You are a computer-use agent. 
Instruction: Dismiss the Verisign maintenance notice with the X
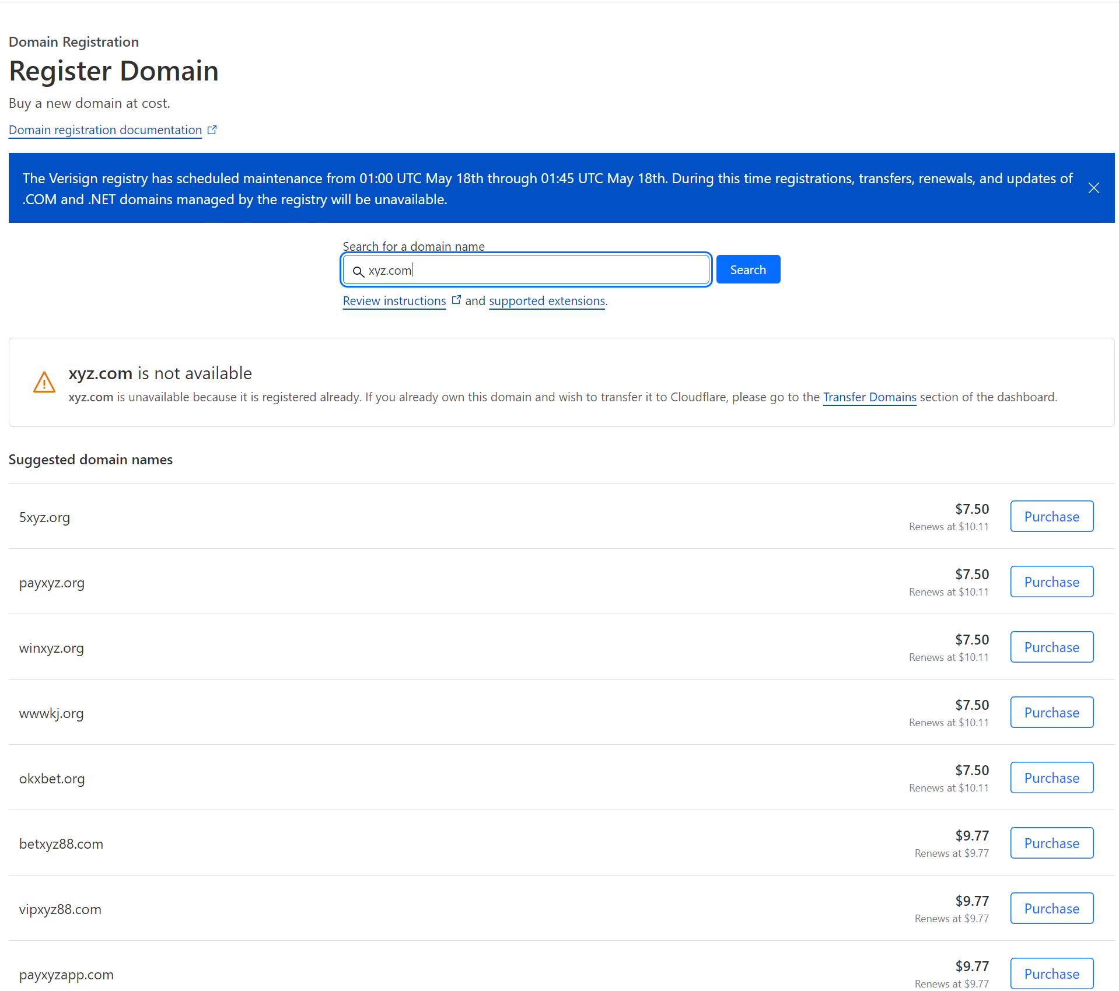(x=1094, y=188)
